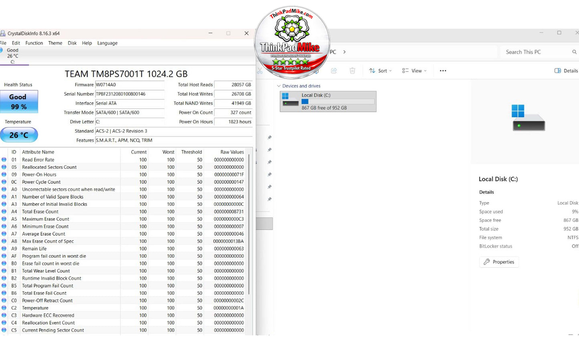Click the NTFS file system value
The width and height of the screenshot is (579, 364).
pyautogui.click(x=573, y=237)
